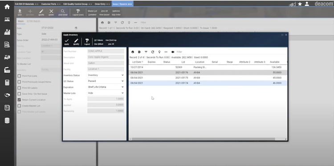The image size is (334, 166).
Task: Open the calendar picker beside the Date field
Action: [x=76, y=28]
